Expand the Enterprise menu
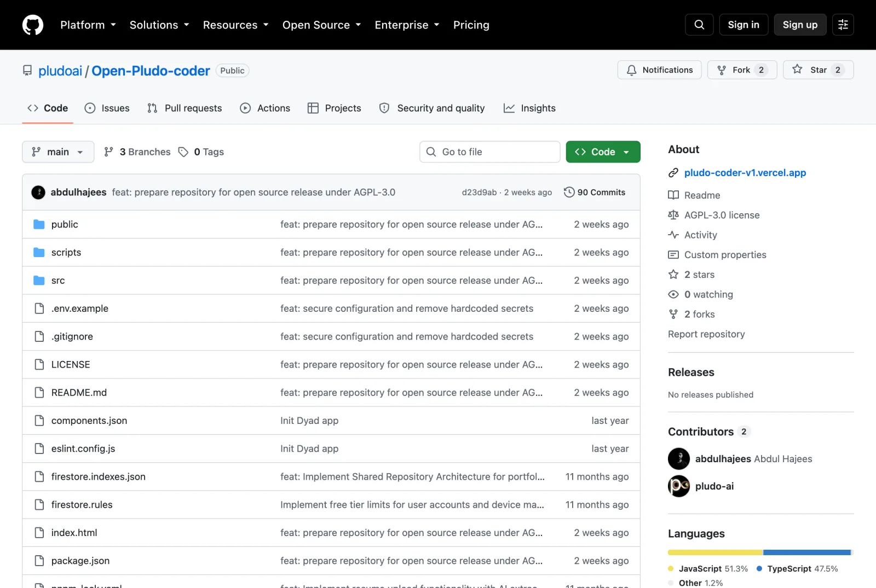The width and height of the screenshot is (876, 588). point(407,25)
